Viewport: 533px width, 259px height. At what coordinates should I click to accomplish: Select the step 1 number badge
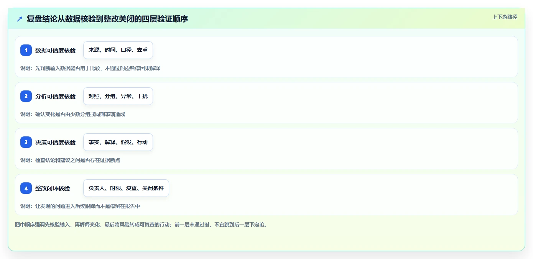(26, 50)
